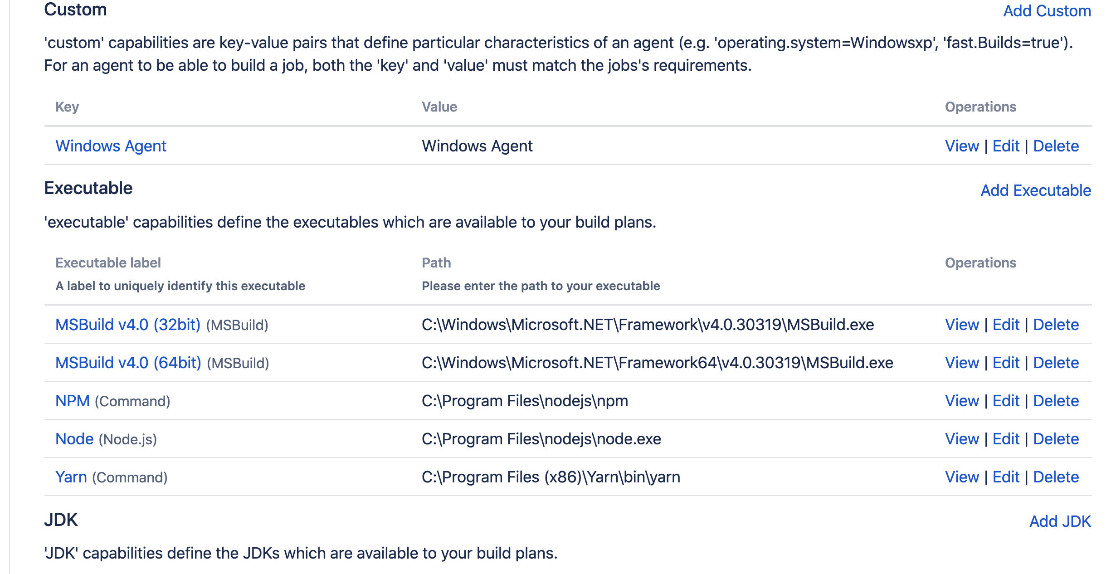This screenshot has height=574, width=1111.
Task: Open the Node executable capability
Action: point(74,439)
